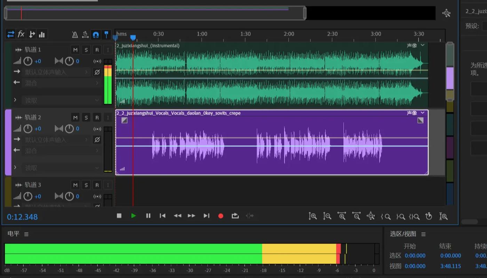Open 声像 dropdown on Vocals clip
Viewport: 487px width, 278px height.
pyautogui.click(x=416, y=113)
